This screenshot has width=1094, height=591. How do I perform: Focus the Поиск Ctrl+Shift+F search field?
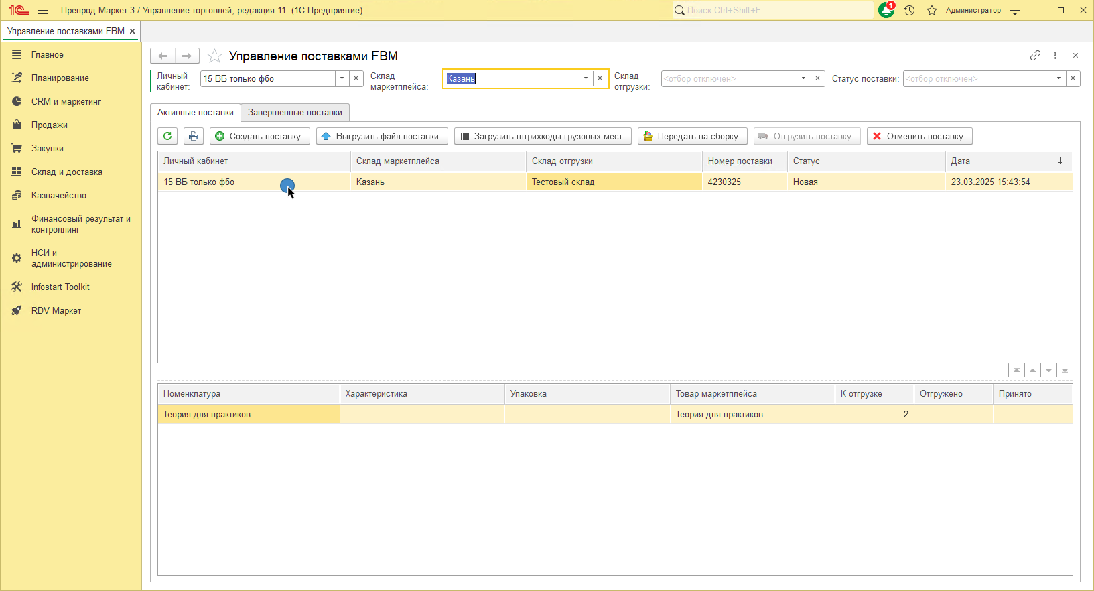click(x=774, y=10)
